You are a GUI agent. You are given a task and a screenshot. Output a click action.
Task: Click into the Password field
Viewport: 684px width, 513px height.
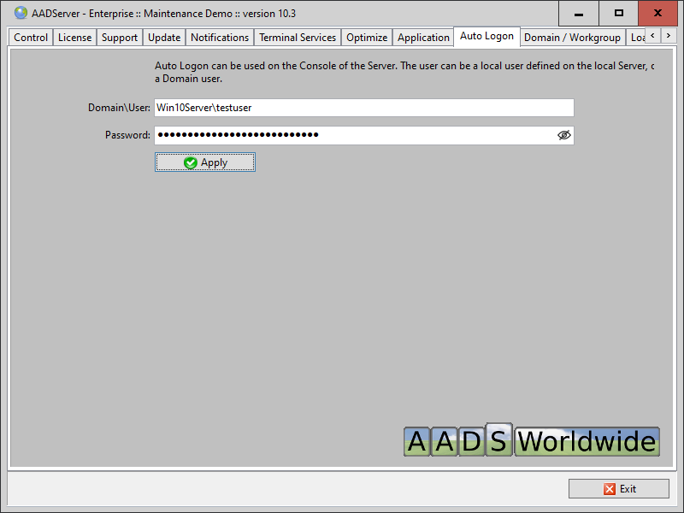tap(351, 135)
